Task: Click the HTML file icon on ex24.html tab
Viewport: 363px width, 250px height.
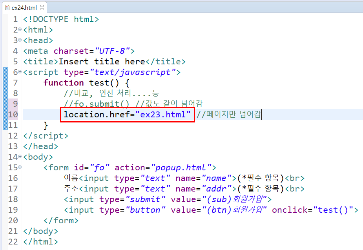Action: point(7,7)
